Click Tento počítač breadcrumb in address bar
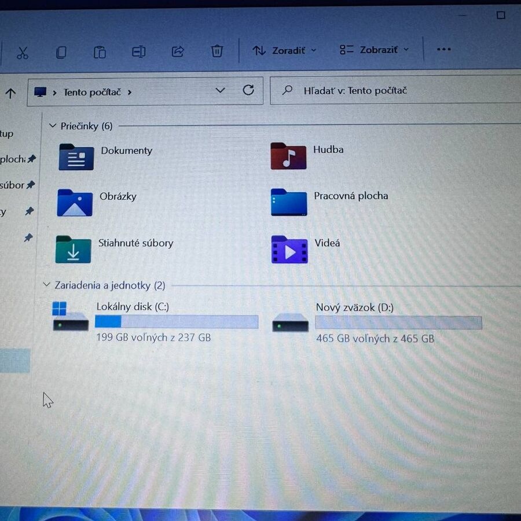Image resolution: width=521 pixels, height=521 pixels. click(92, 92)
